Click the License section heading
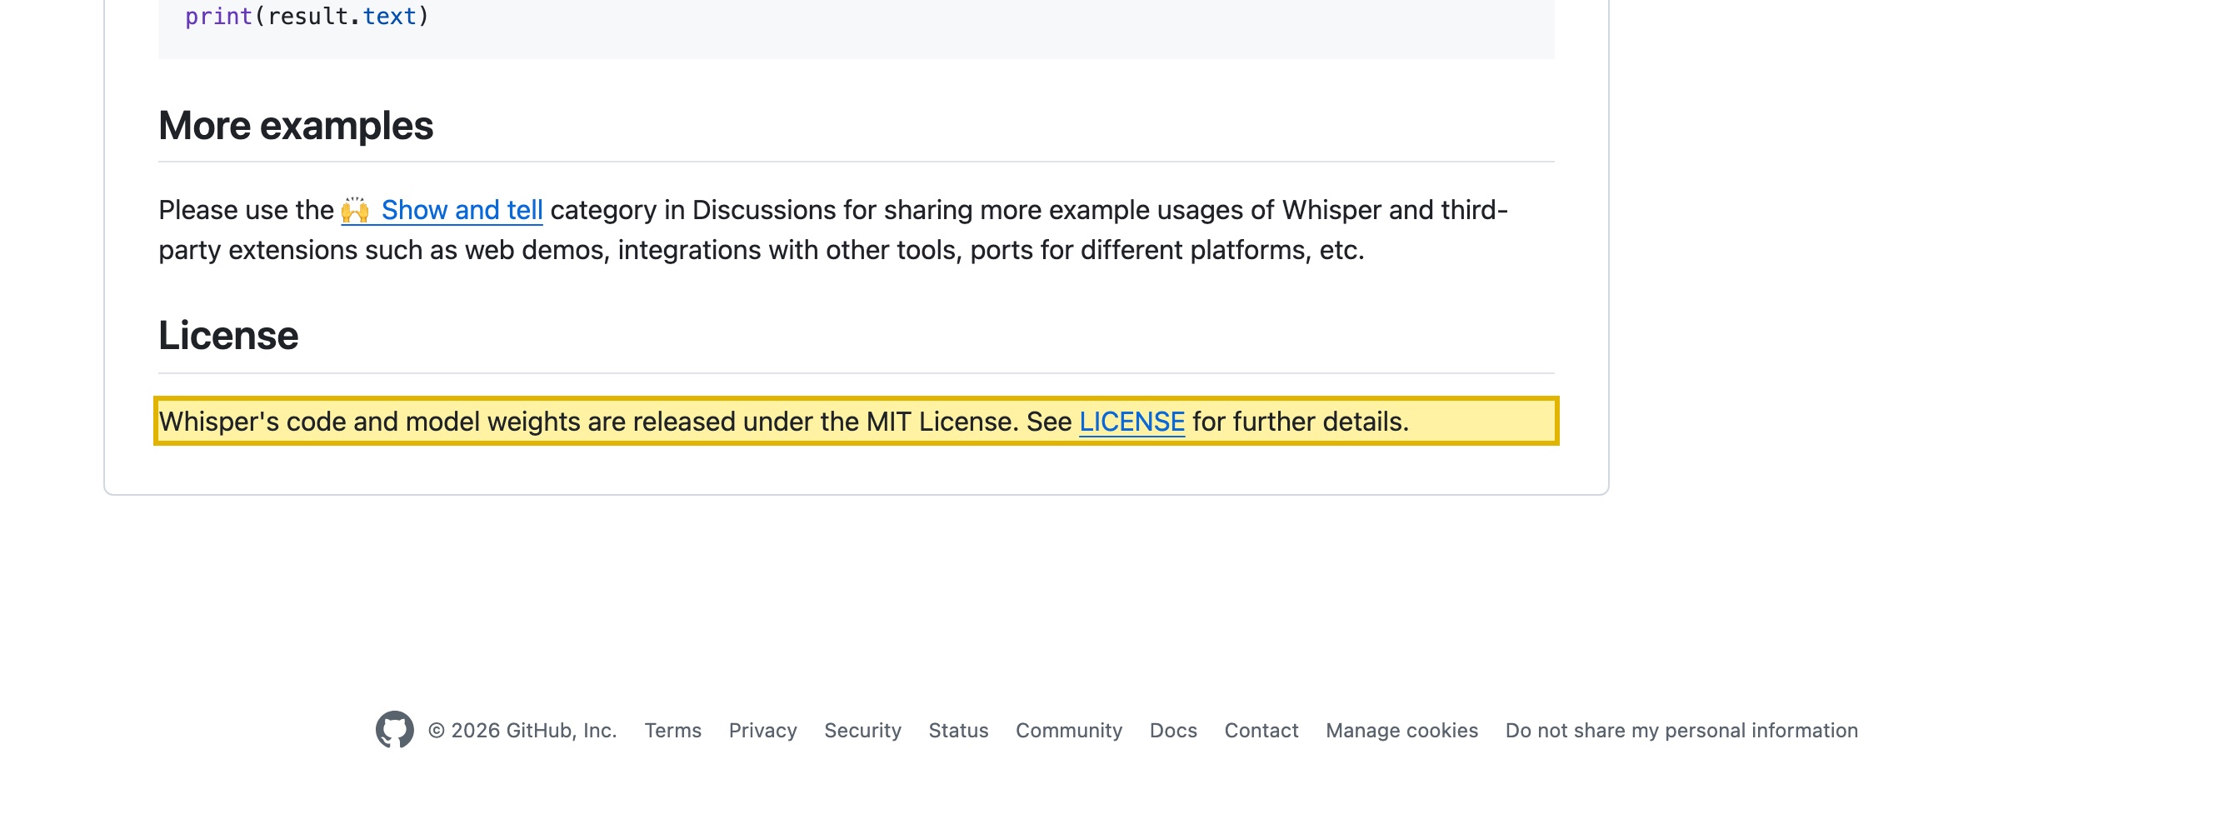2233x819 pixels. (228, 336)
